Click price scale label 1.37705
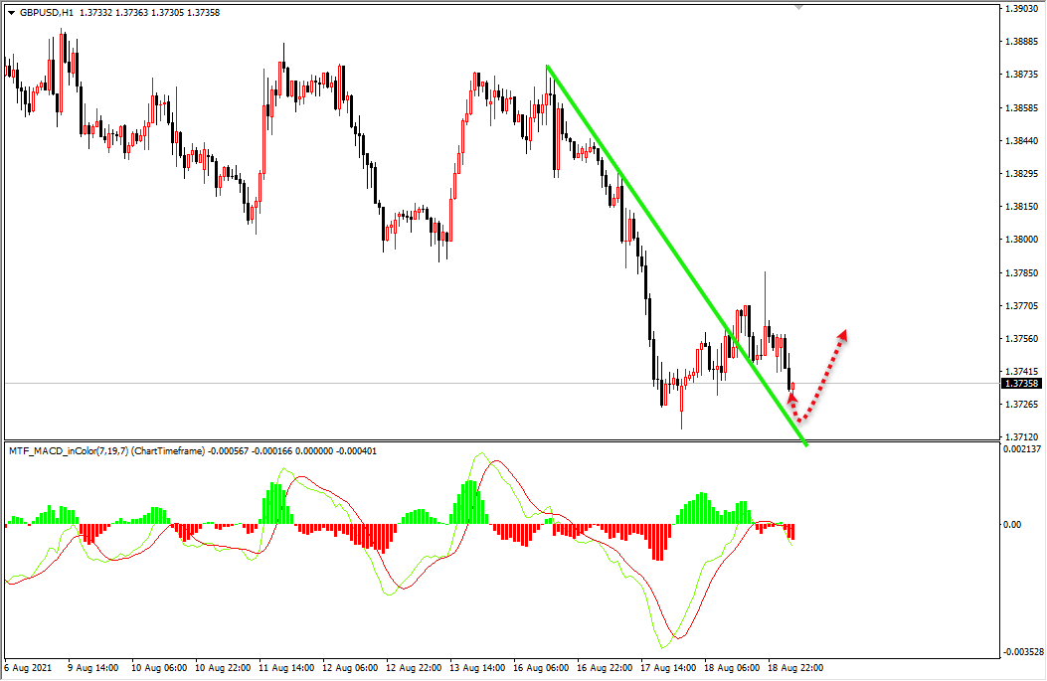Image resolution: width=1047 pixels, height=681 pixels. point(1021,306)
